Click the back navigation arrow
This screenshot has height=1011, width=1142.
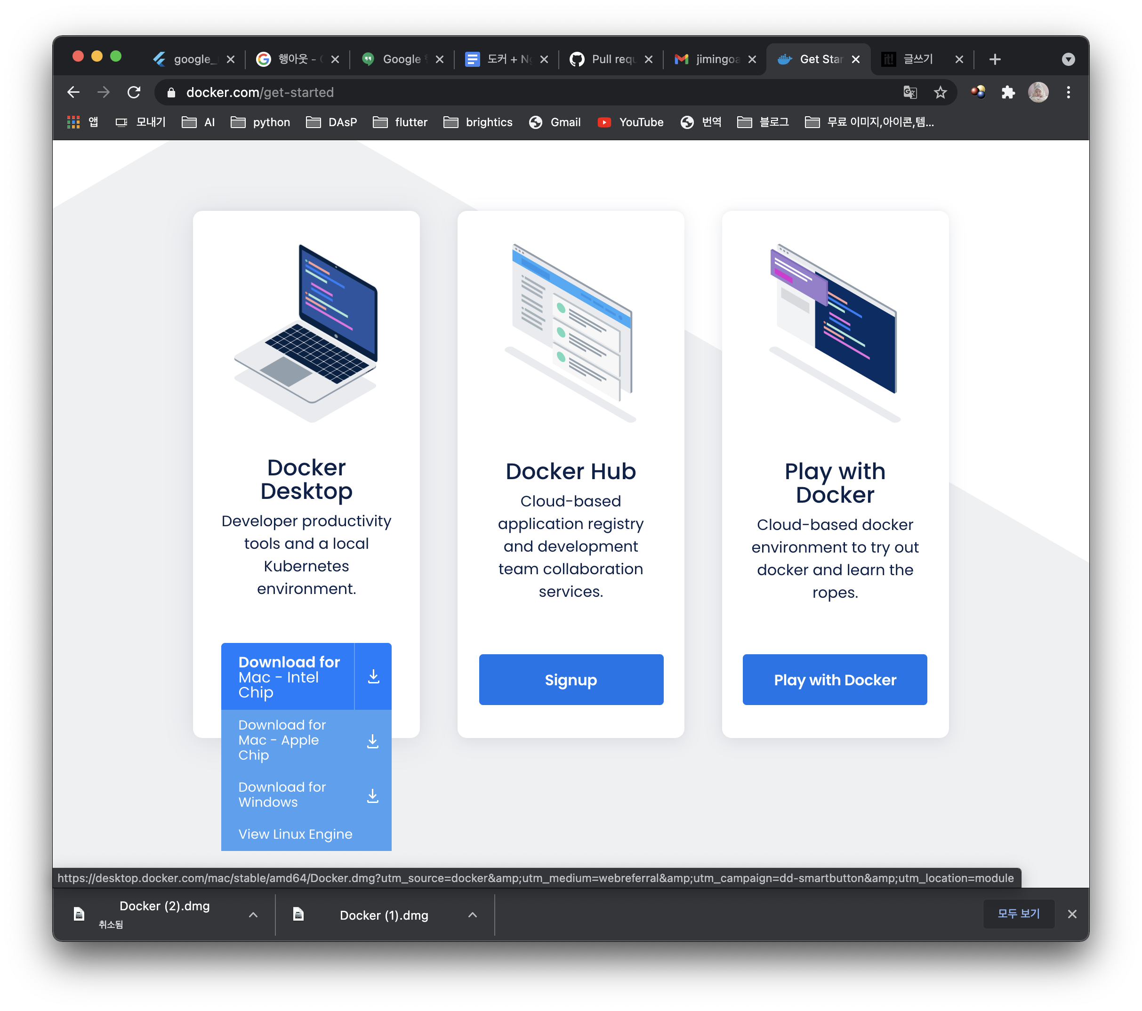[74, 92]
